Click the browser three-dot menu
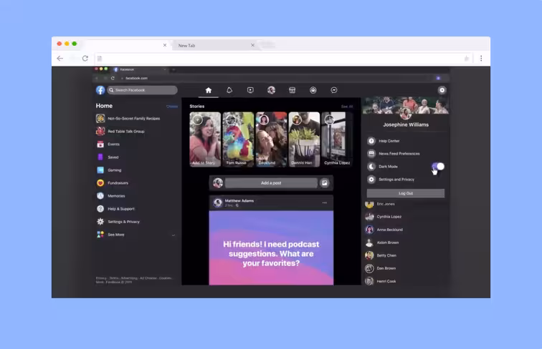 coord(481,58)
